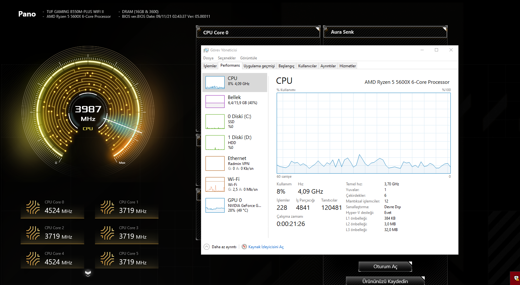Image resolution: width=520 pixels, height=285 pixels.
Task: Click the CPU Core 0 panel header
Action: 258,32
